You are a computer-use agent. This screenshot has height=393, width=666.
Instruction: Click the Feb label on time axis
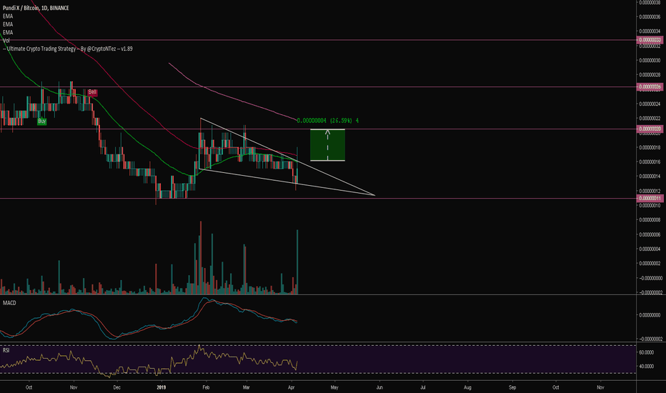pyautogui.click(x=206, y=387)
